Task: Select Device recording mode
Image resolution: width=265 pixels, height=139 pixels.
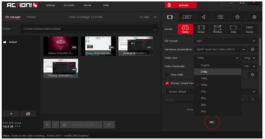Action: click(249, 29)
